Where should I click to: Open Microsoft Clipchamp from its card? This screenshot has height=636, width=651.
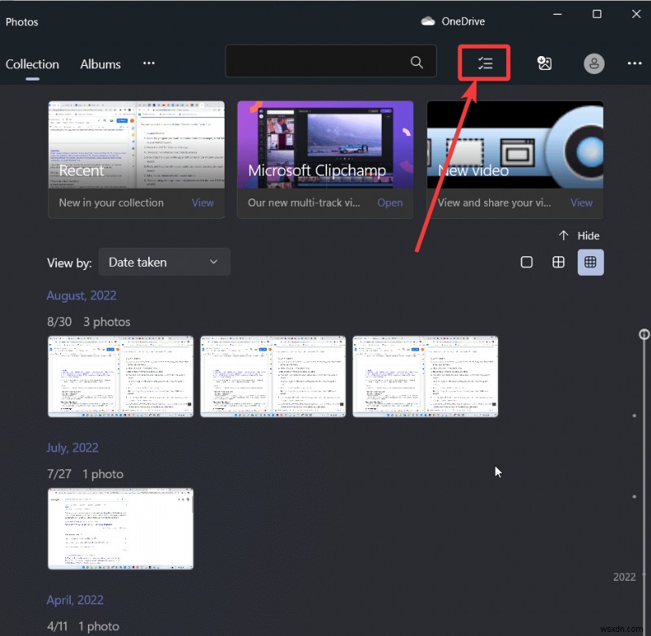click(x=390, y=203)
